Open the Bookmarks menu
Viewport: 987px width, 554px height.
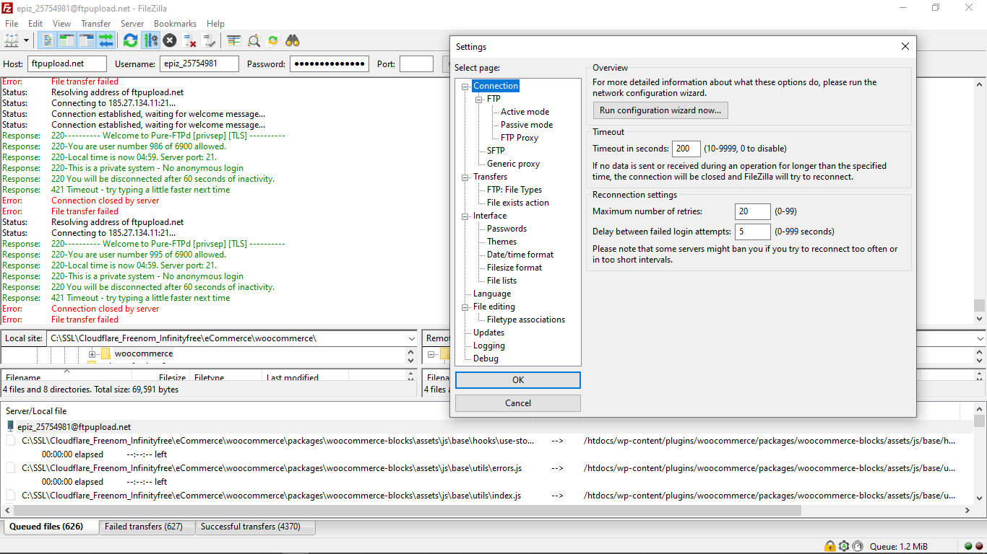[x=175, y=24]
